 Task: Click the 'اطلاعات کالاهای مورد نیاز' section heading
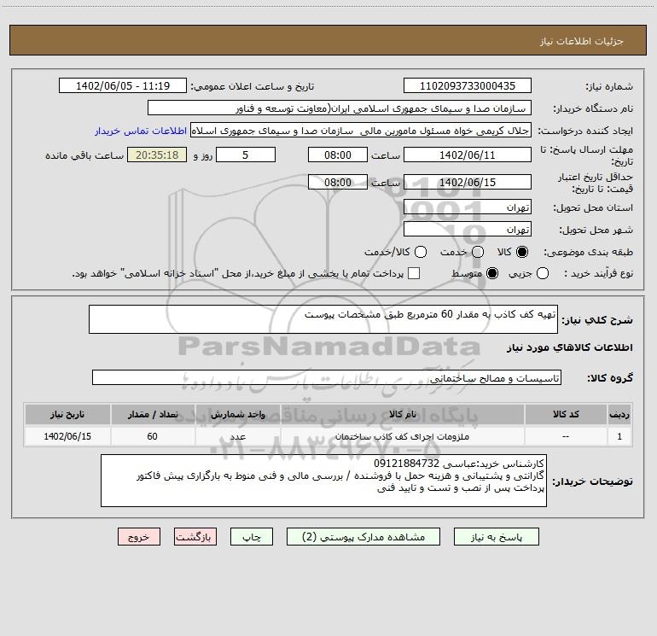(570, 347)
